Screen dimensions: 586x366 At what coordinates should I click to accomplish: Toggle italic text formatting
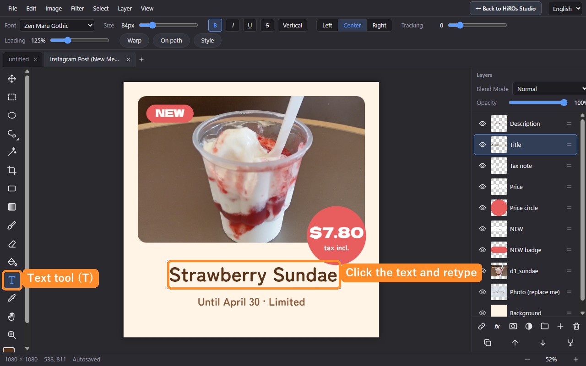(233, 25)
